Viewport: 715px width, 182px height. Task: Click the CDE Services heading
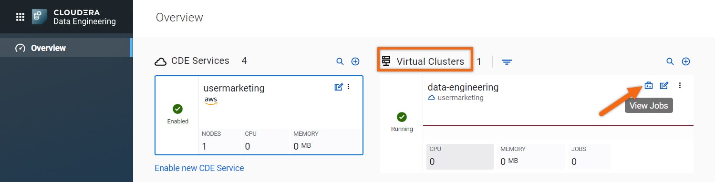[200, 61]
